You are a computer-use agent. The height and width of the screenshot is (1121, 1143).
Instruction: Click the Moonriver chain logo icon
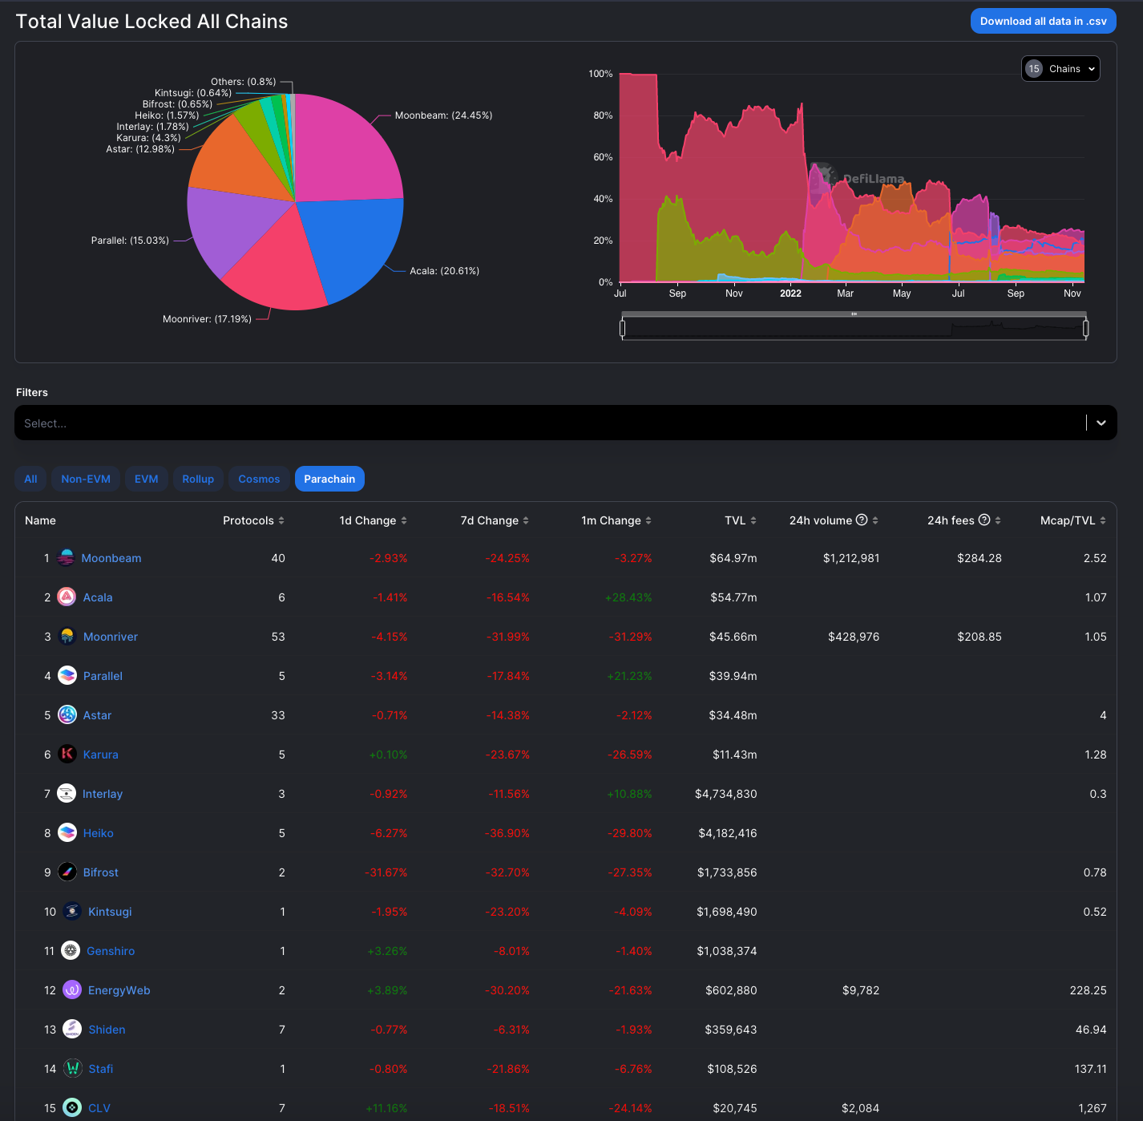(x=67, y=636)
